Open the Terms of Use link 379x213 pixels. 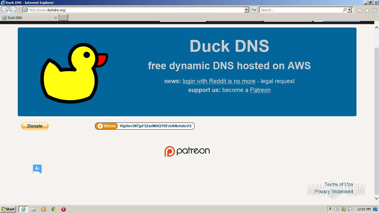[339, 184]
